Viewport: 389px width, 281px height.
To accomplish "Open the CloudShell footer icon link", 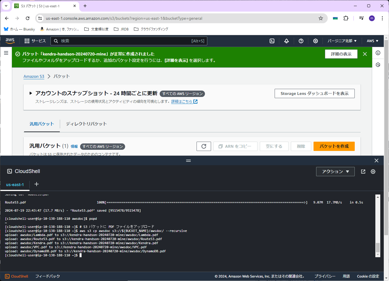I will point(17,276).
